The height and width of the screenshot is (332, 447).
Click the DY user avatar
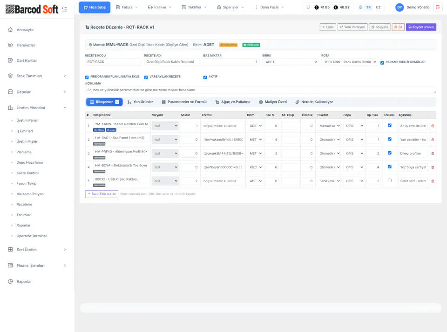point(400,7)
